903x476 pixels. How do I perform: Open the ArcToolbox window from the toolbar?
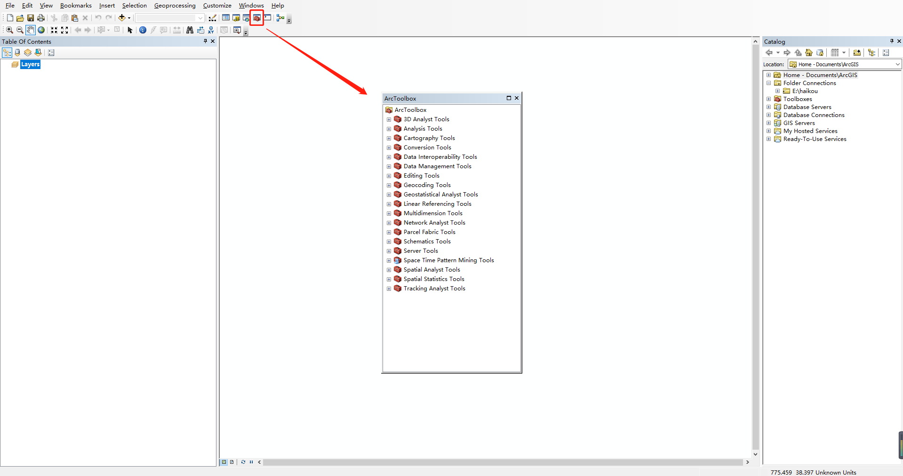pos(257,18)
